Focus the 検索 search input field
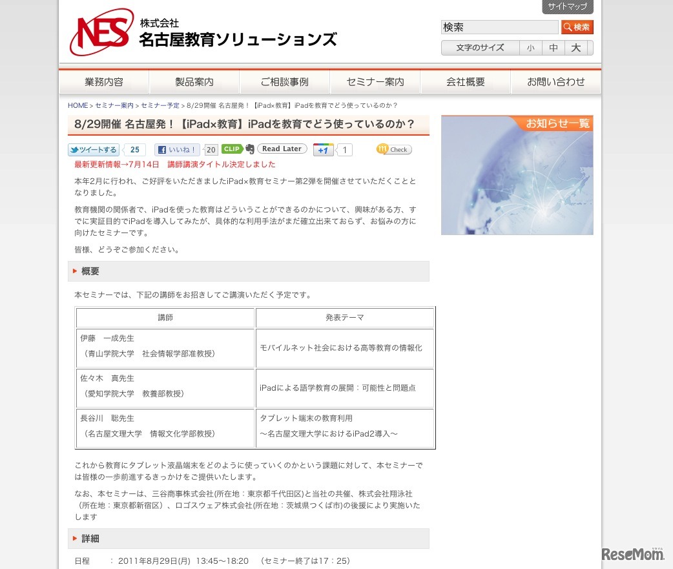Screen dimensions: 673x569 (x=500, y=27)
